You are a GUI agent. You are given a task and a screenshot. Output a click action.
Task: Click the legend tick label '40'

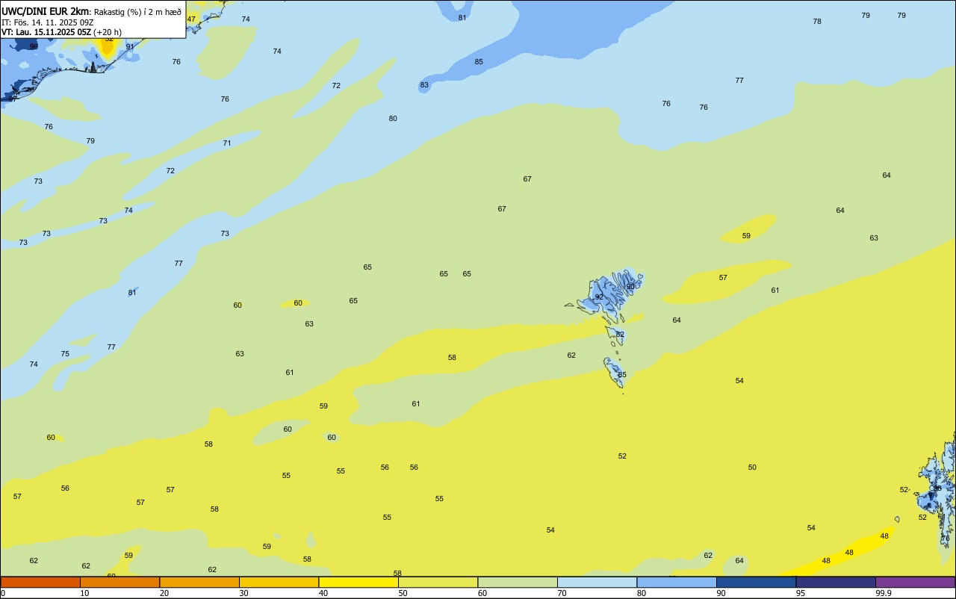(x=323, y=593)
